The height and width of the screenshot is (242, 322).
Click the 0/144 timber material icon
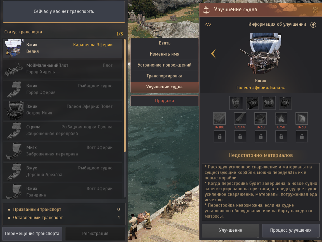240,118
